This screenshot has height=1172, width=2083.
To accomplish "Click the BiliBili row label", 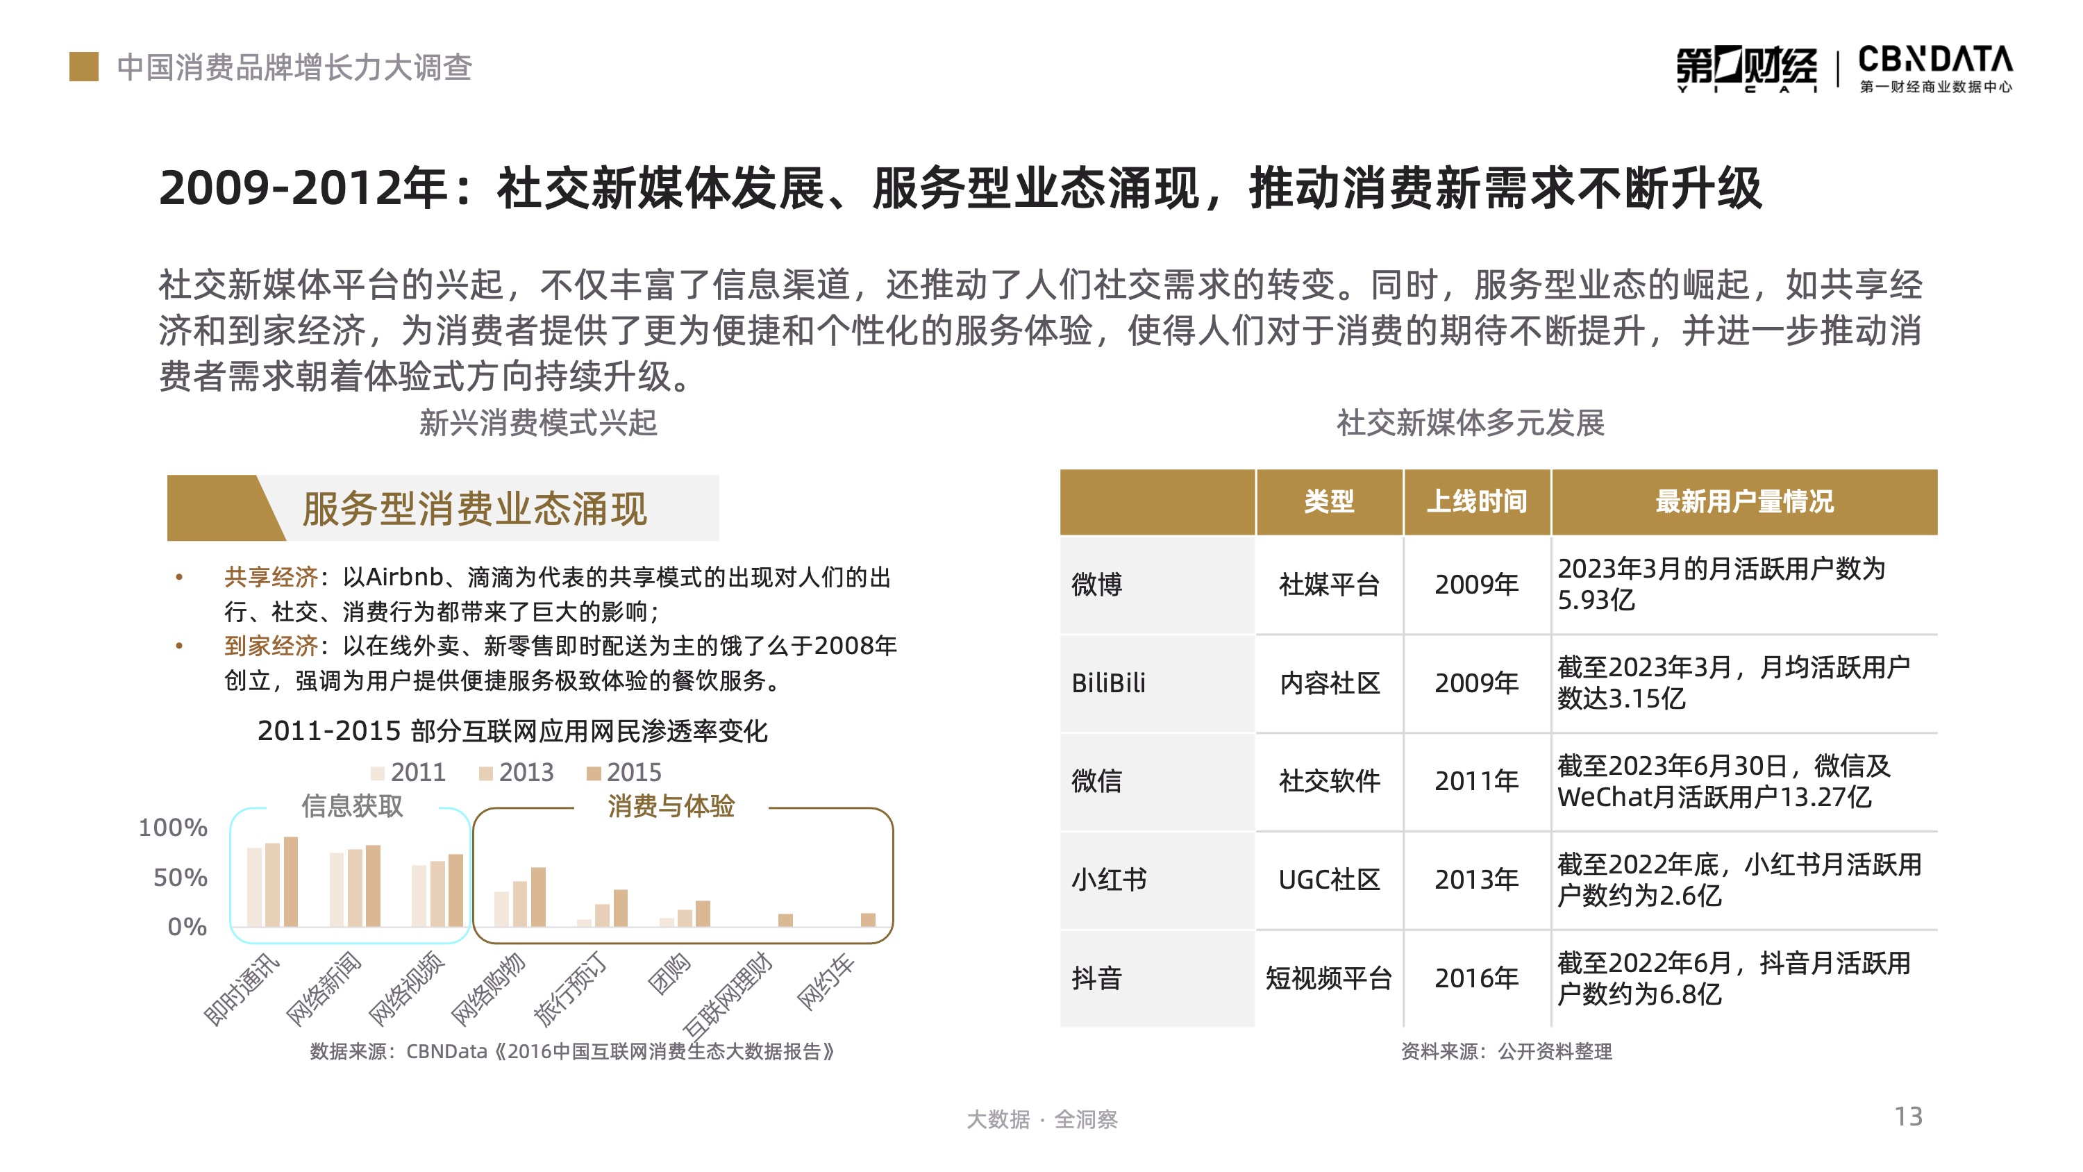I will point(1107,683).
